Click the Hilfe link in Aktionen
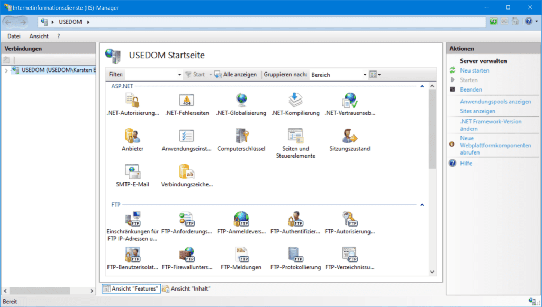This screenshot has height=307, width=542. click(x=466, y=163)
